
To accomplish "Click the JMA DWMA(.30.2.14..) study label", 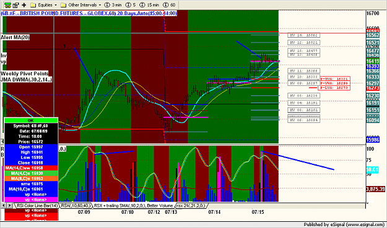I will click(26, 80).
